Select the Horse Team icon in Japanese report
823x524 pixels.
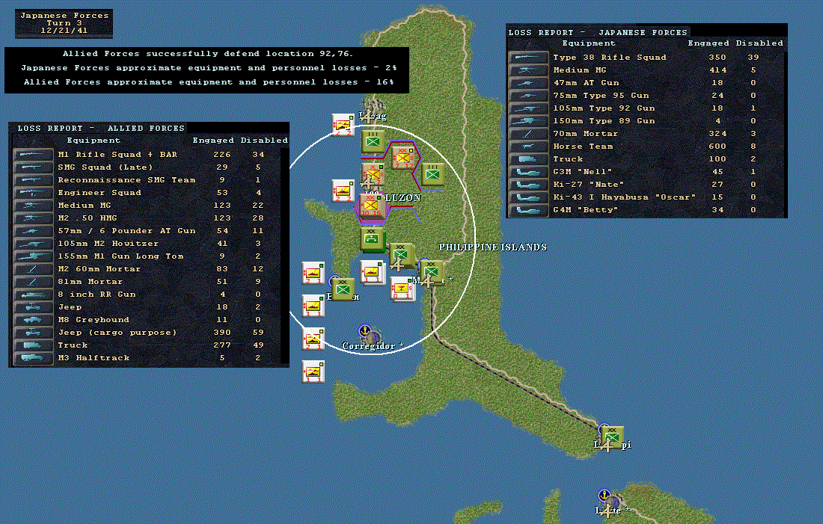click(x=527, y=147)
